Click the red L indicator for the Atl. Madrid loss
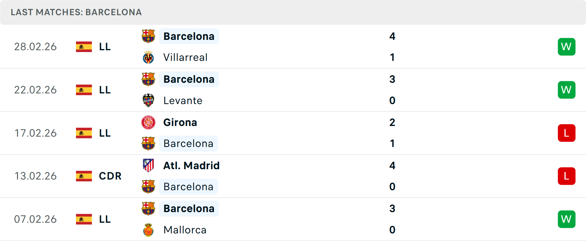 566,176
